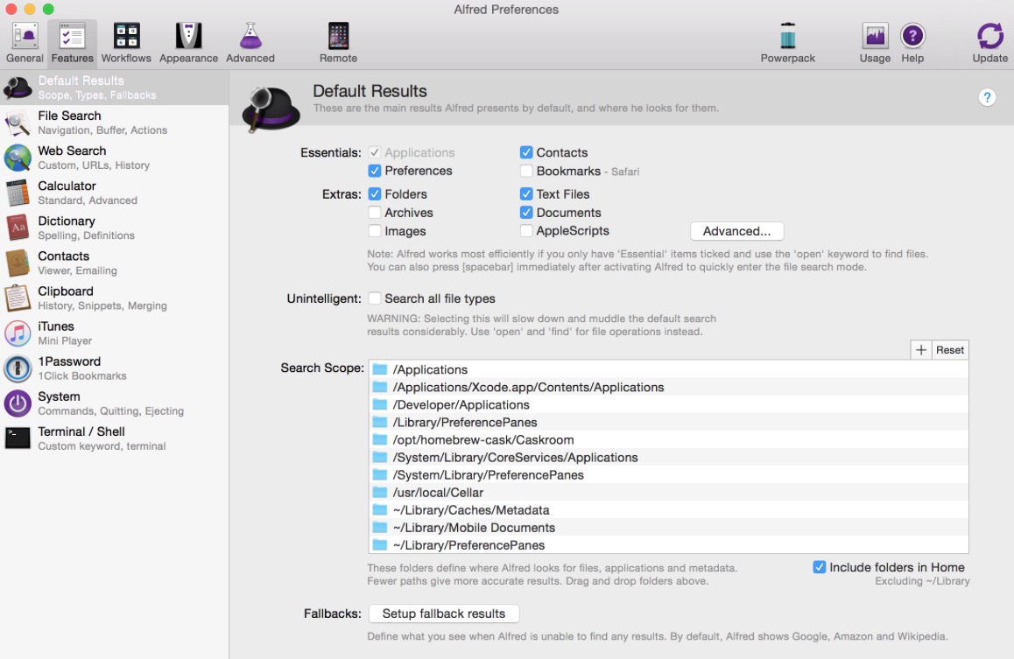The height and width of the screenshot is (659, 1014).
Task: Open the Dictionary feature in sidebar
Action: pos(115,228)
